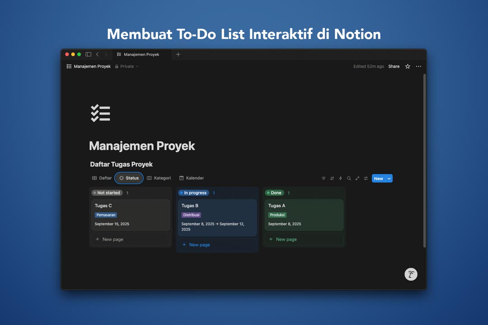Click the Done status label

274,193
